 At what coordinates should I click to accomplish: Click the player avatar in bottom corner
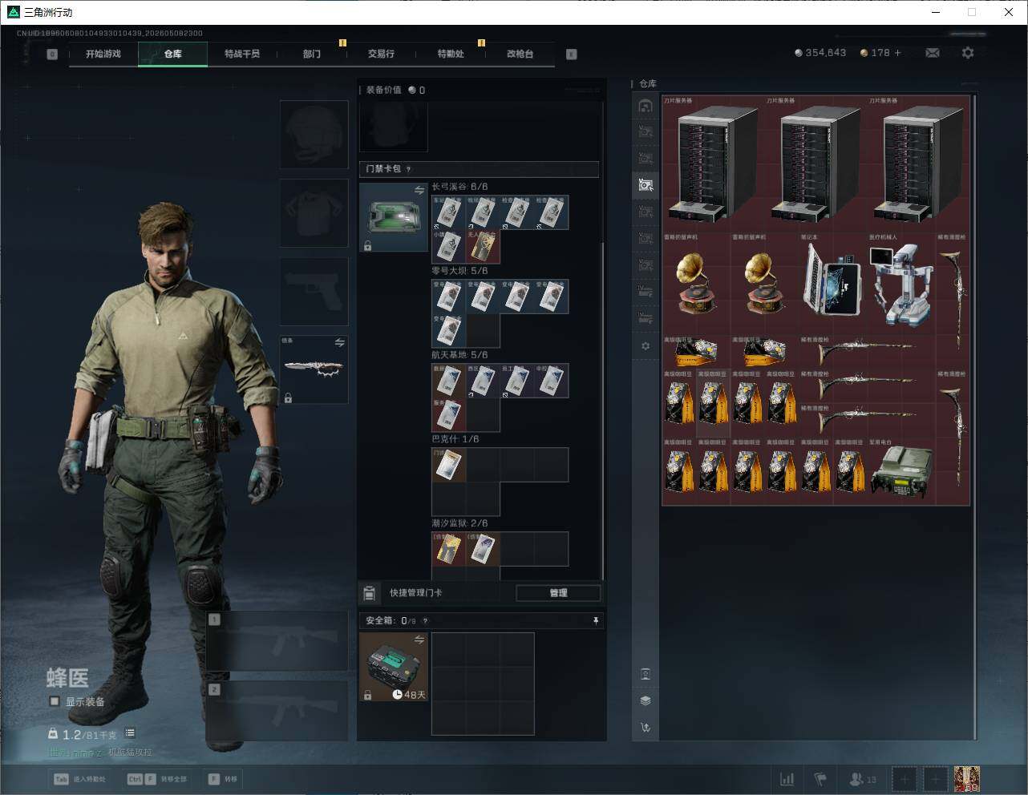click(x=967, y=779)
